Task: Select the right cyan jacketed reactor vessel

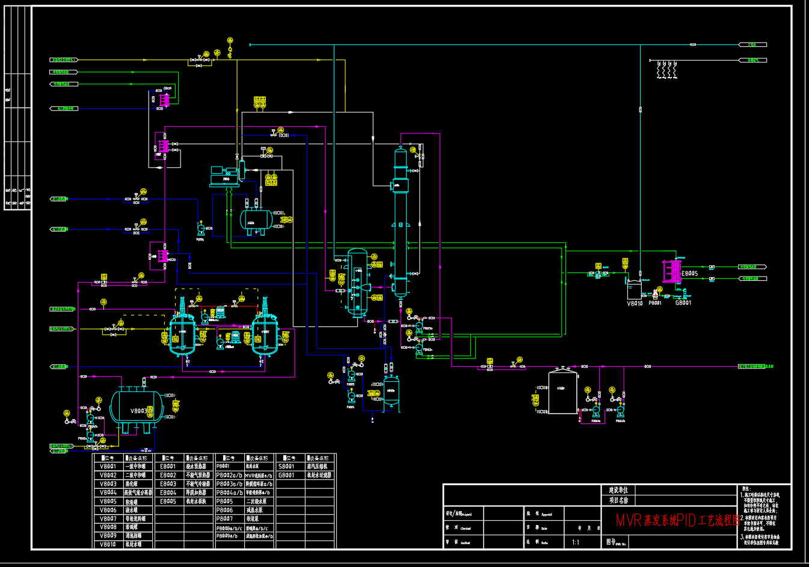Action: (264, 334)
